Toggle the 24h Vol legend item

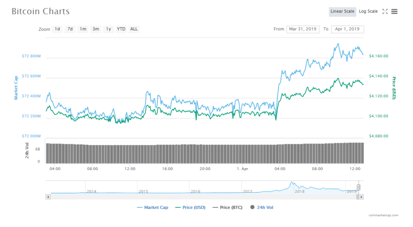tap(262, 207)
